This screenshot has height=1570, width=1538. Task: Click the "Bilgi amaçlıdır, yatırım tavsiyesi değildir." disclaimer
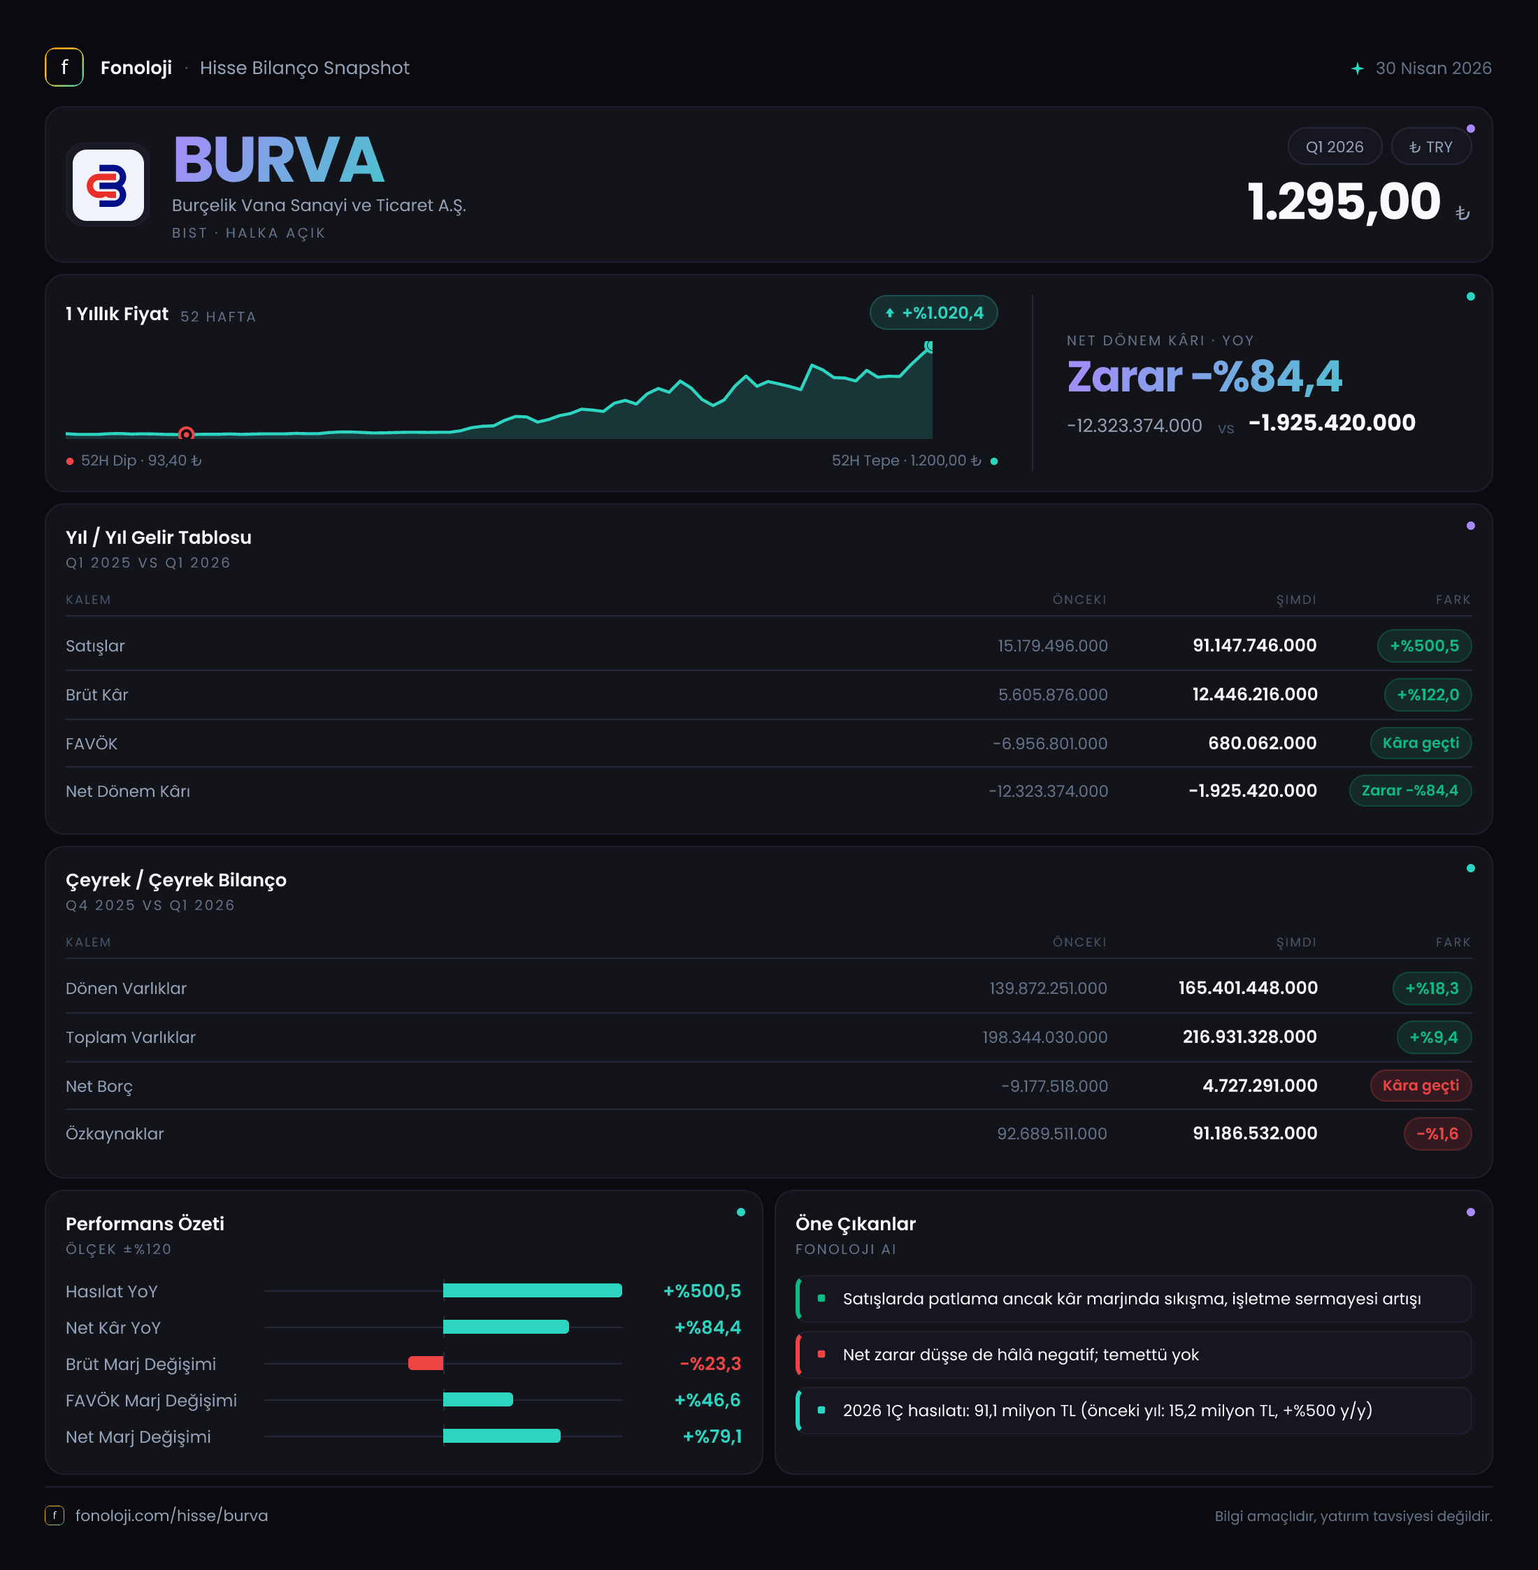pos(1353,1516)
